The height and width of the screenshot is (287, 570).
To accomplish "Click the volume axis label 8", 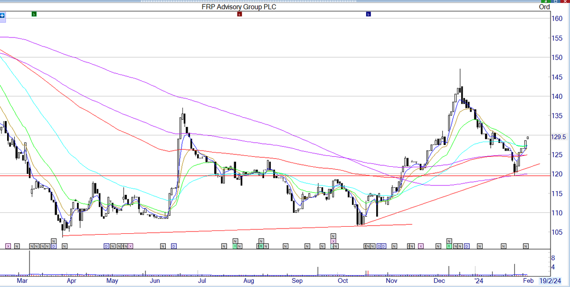I will click(553, 257).
